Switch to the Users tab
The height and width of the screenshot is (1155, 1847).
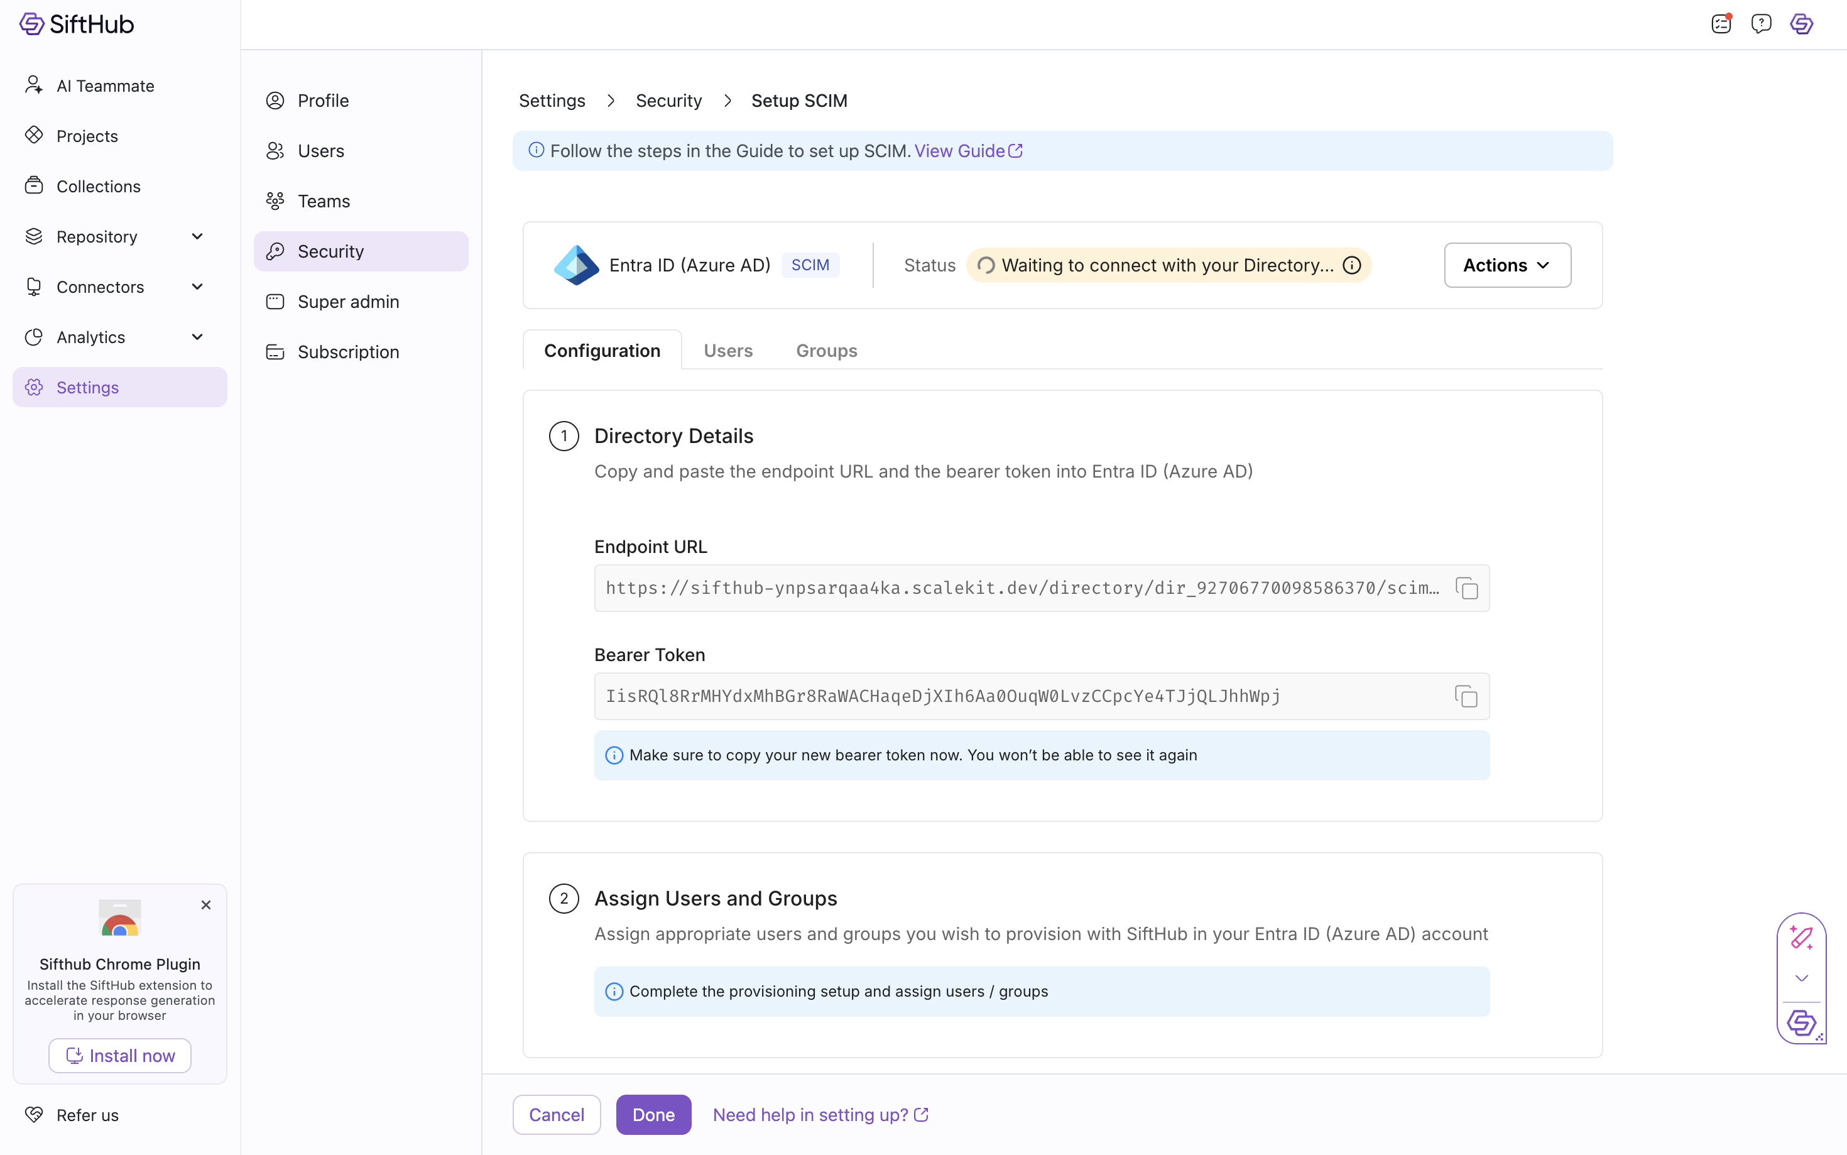tap(727, 351)
